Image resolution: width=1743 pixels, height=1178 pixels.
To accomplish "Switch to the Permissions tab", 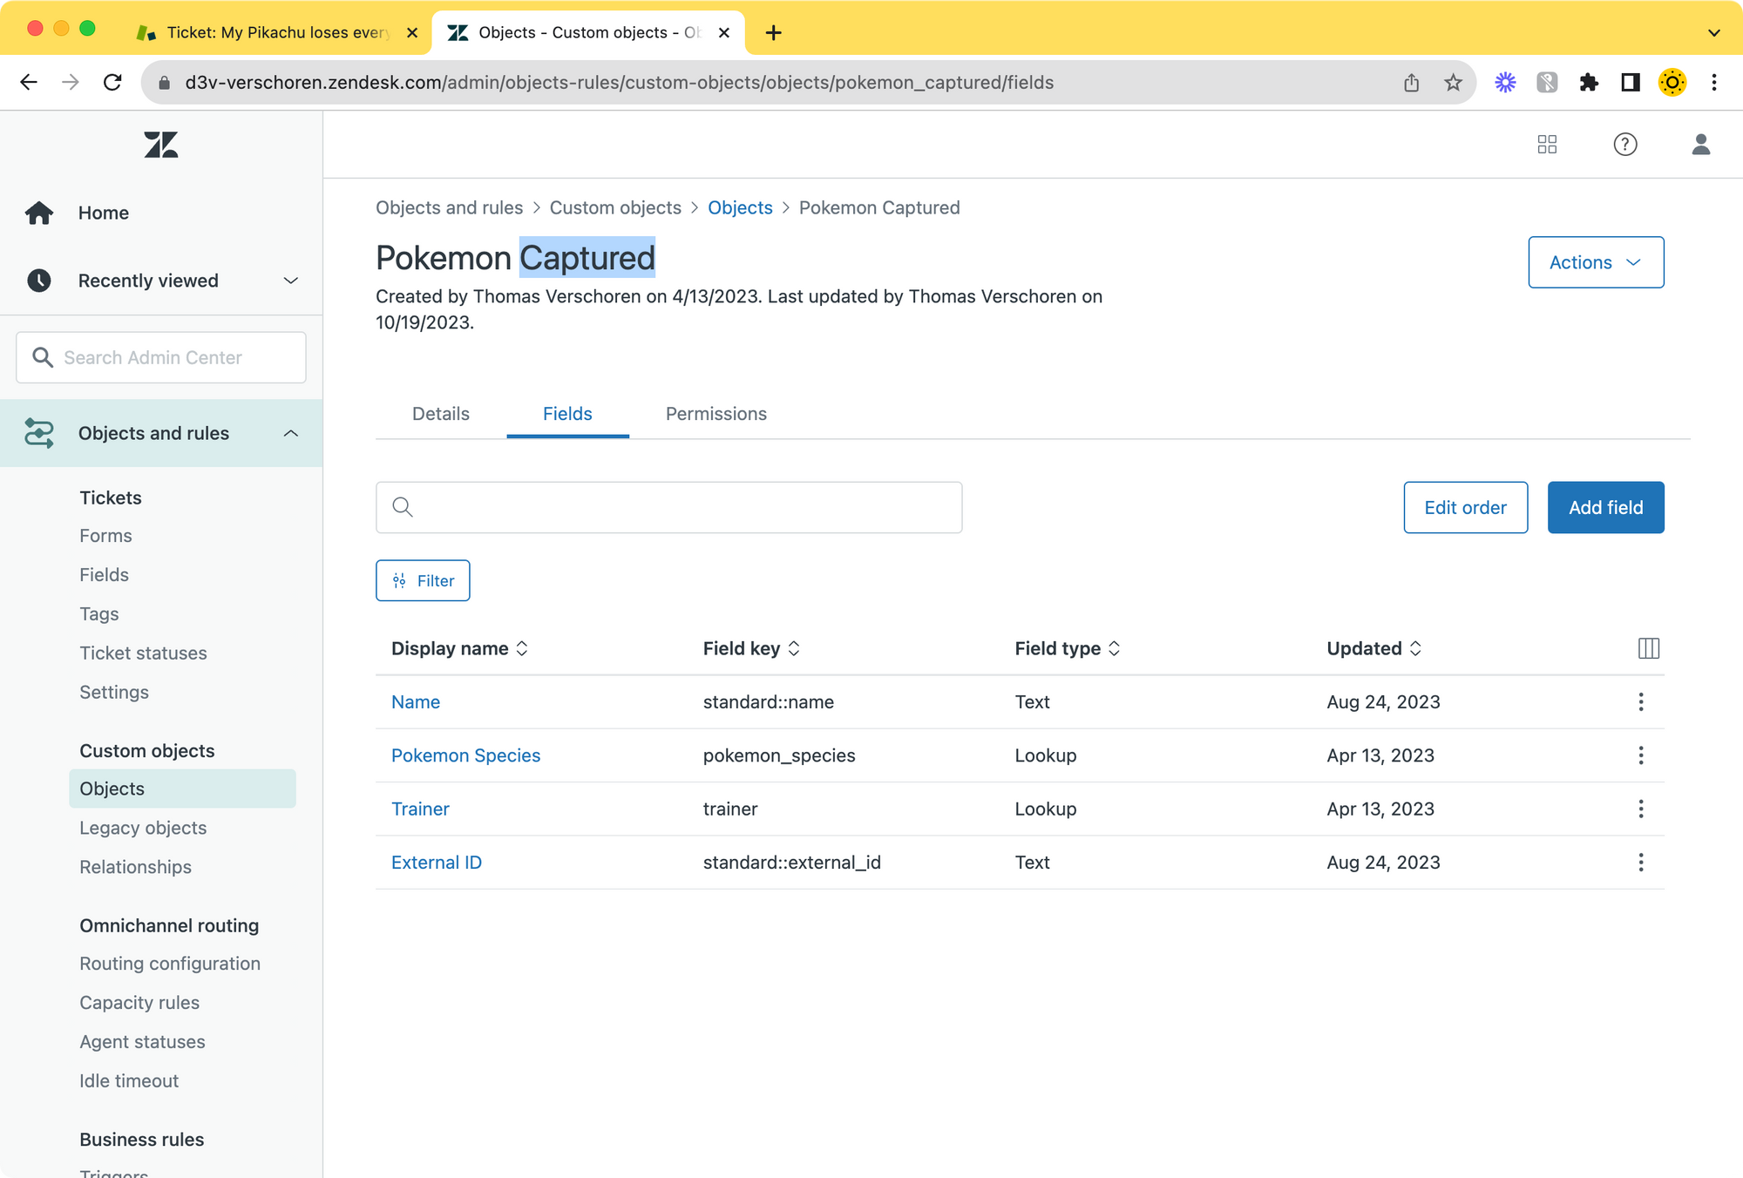I will pyautogui.click(x=716, y=414).
